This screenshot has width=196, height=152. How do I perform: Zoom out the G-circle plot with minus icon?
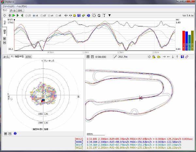[x=10, y=134]
